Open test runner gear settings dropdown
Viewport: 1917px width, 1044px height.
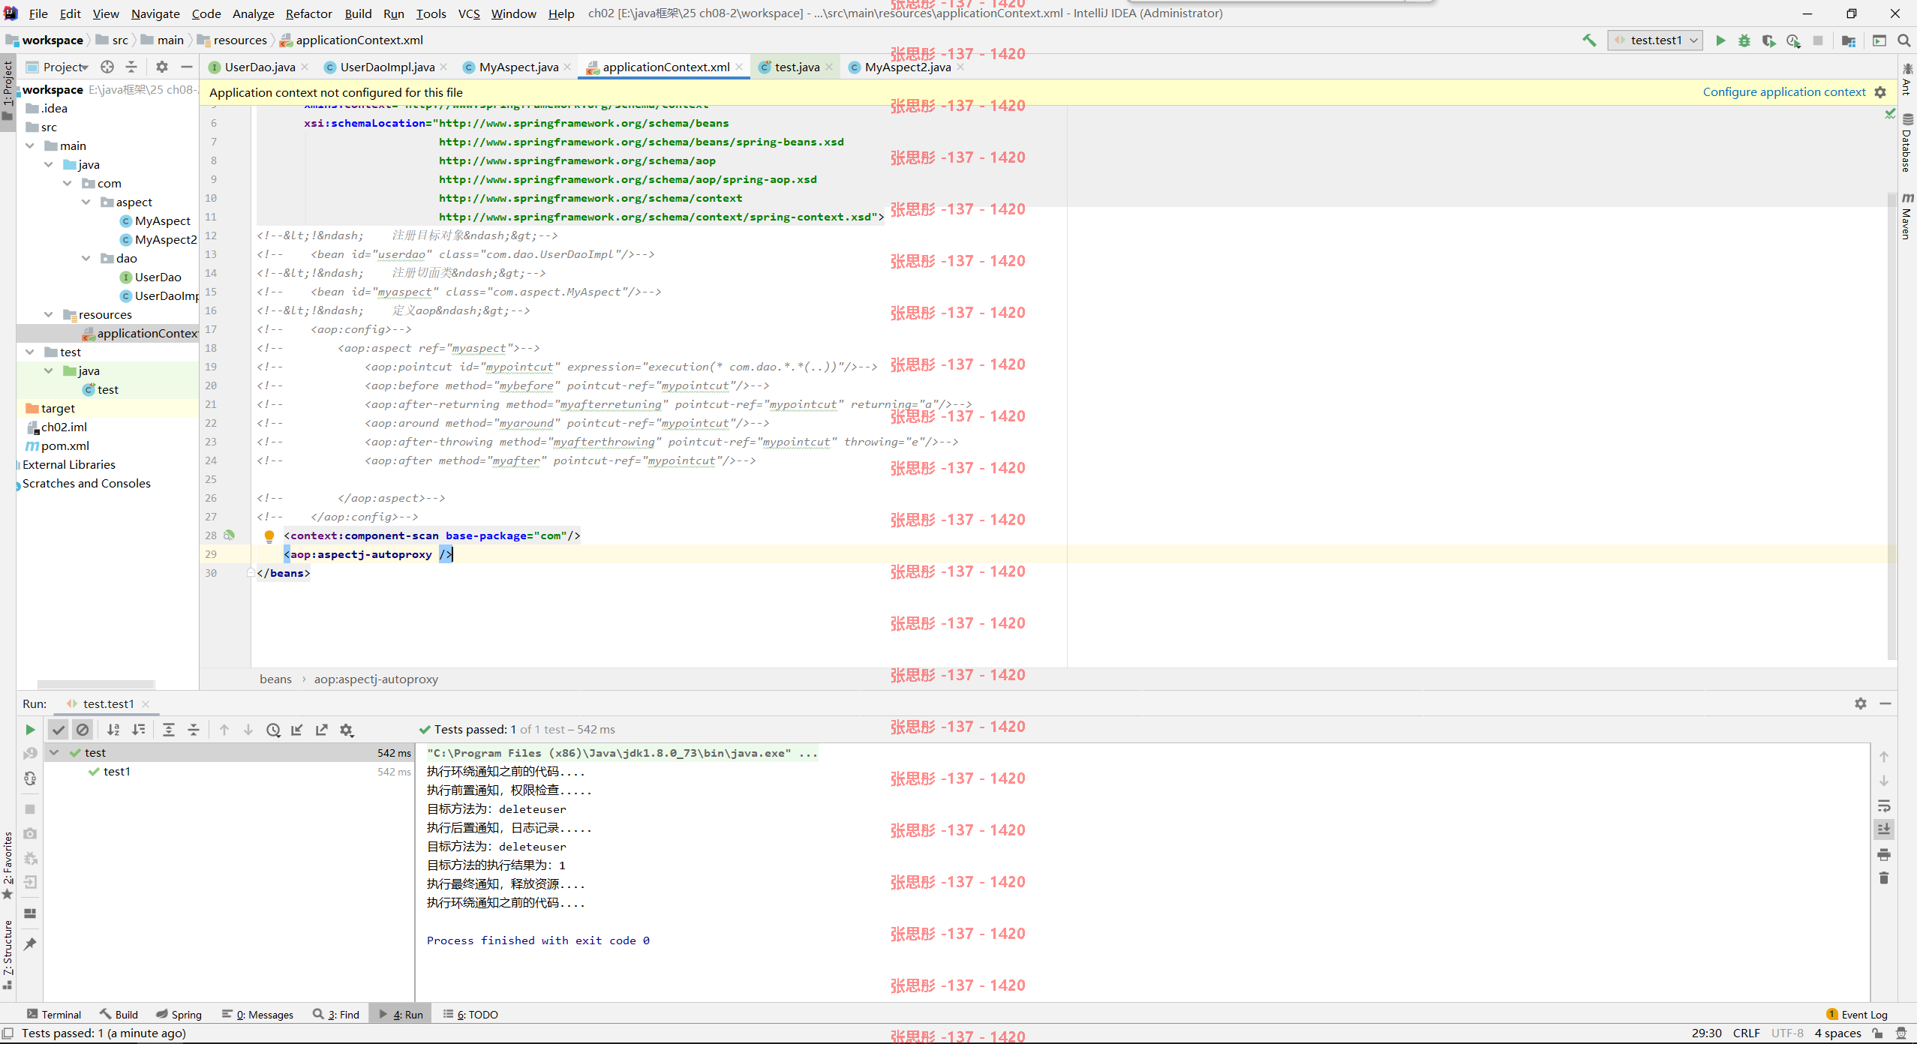pyautogui.click(x=347, y=730)
